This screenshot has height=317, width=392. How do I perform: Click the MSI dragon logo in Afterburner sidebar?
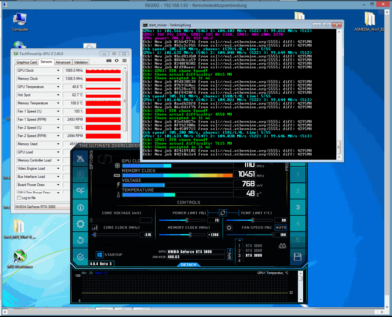(80, 158)
